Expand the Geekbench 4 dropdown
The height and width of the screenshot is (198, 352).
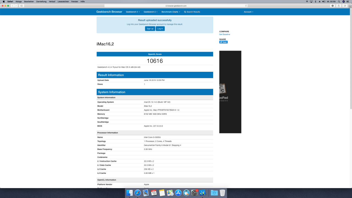133,12
